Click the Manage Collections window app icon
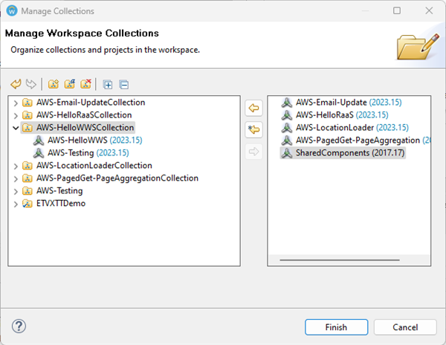446x345 pixels. point(12,11)
